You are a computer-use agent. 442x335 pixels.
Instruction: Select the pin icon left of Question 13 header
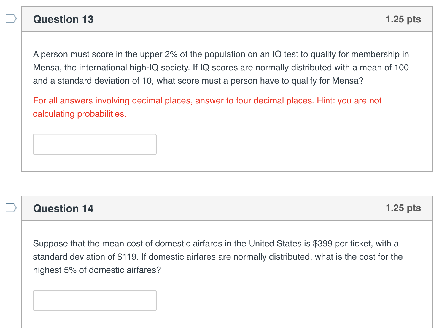click(x=10, y=19)
